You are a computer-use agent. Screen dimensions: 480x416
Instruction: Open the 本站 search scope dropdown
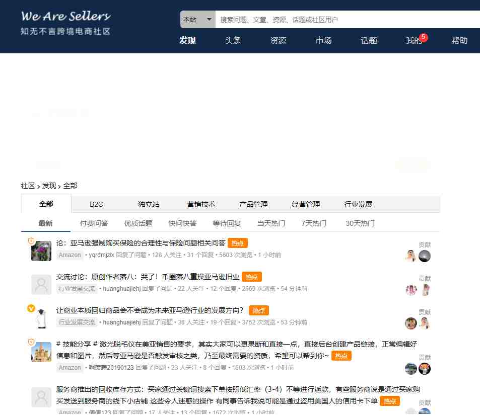[198, 20]
